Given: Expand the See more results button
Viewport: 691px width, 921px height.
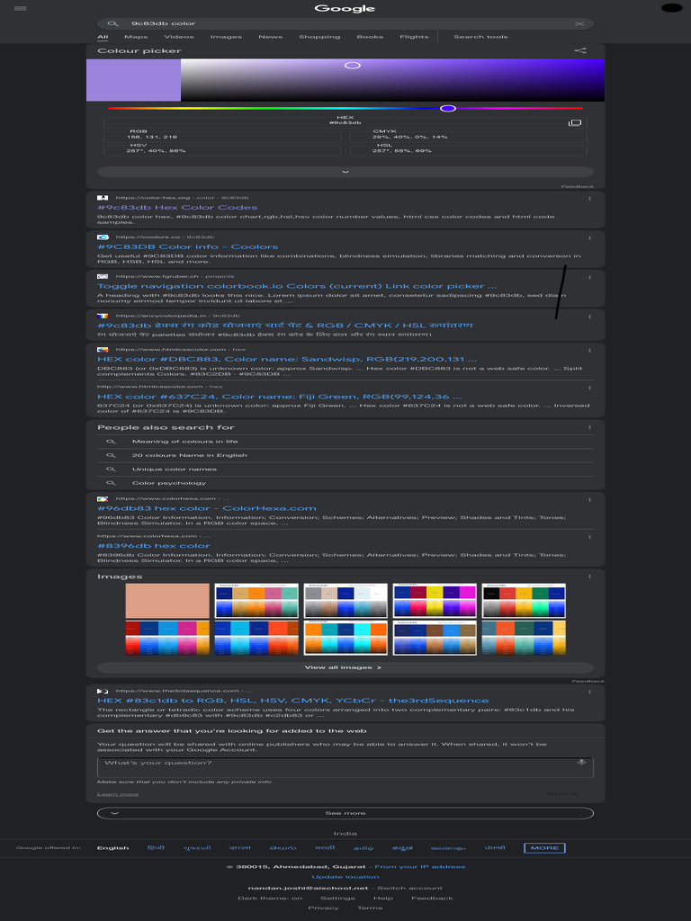Looking at the screenshot, I should [x=345, y=813].
